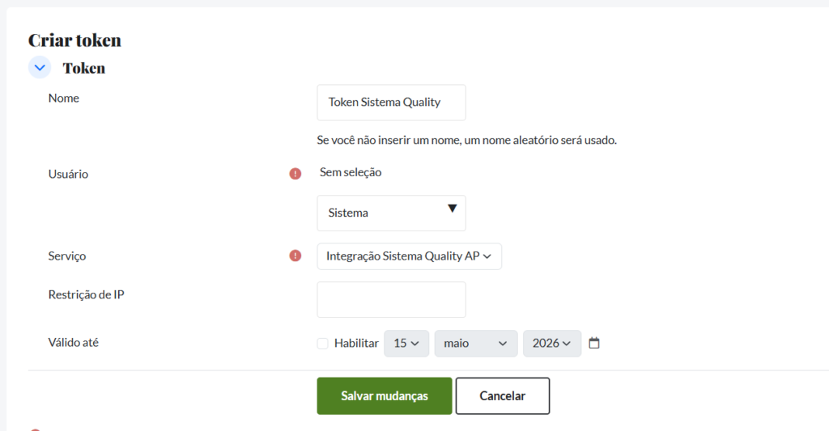Open the year dropdown showing 2026

pos(551,343)
